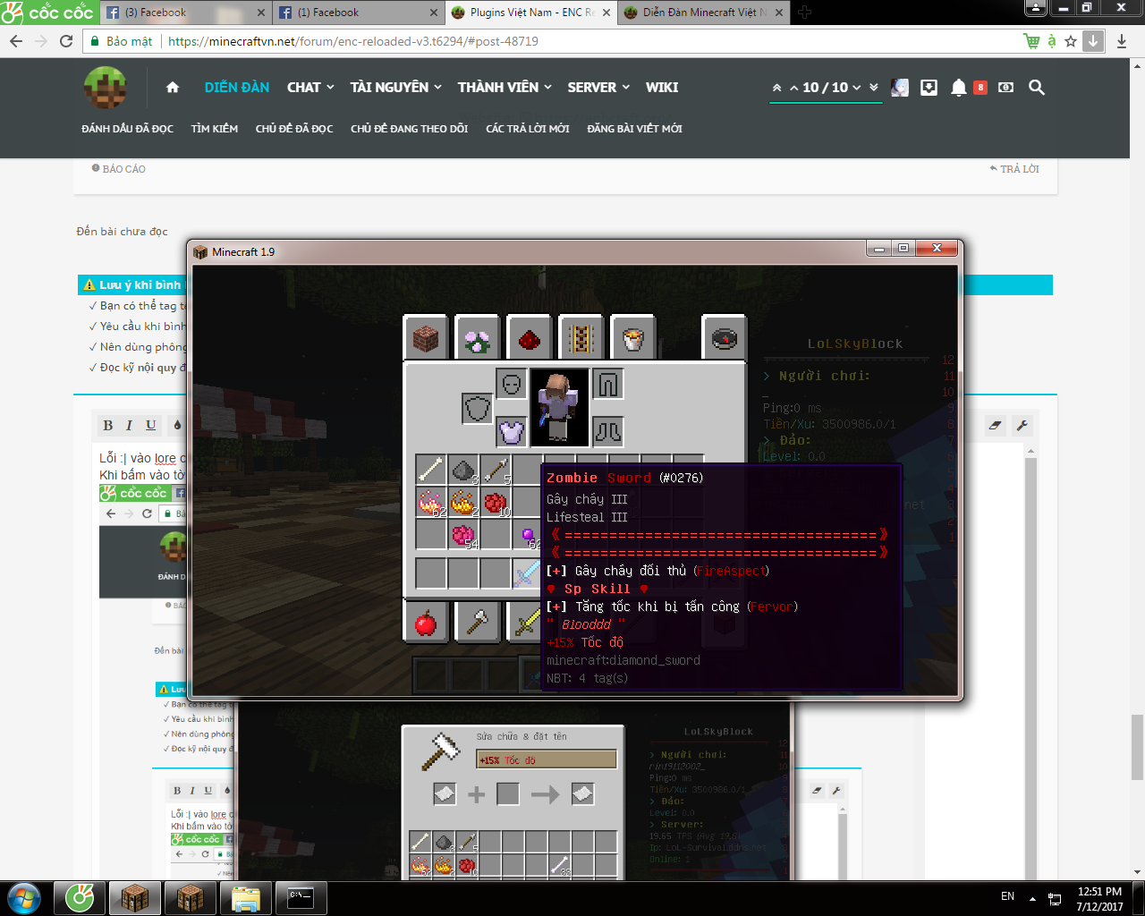Select the Redstone tab in Minecraft inventory

tap(530, 339)
